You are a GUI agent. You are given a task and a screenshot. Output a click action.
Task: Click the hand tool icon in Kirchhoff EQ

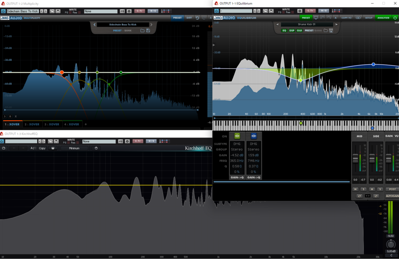tap(96, 148)
